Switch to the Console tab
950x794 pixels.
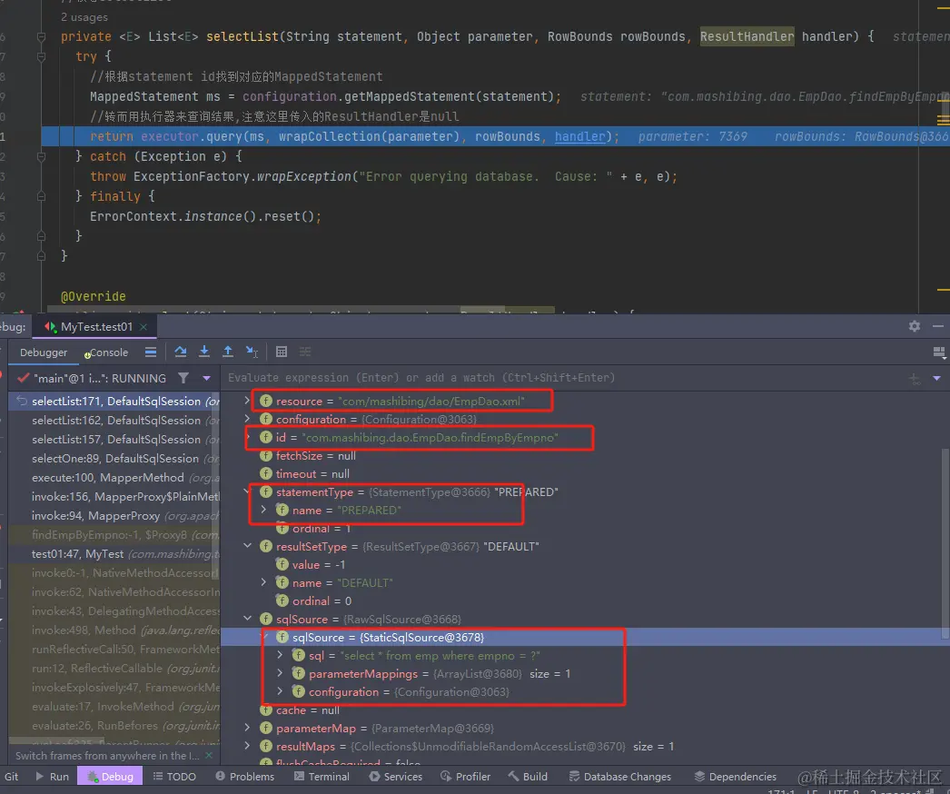(x=106, y=352)
